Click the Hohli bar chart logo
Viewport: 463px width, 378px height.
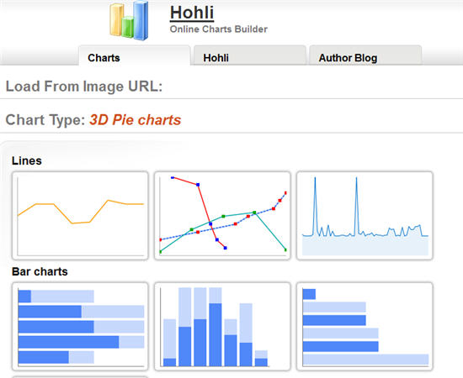[x=129, y=20]
